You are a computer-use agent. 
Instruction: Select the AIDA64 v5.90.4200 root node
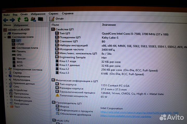[x=17, y=30]
